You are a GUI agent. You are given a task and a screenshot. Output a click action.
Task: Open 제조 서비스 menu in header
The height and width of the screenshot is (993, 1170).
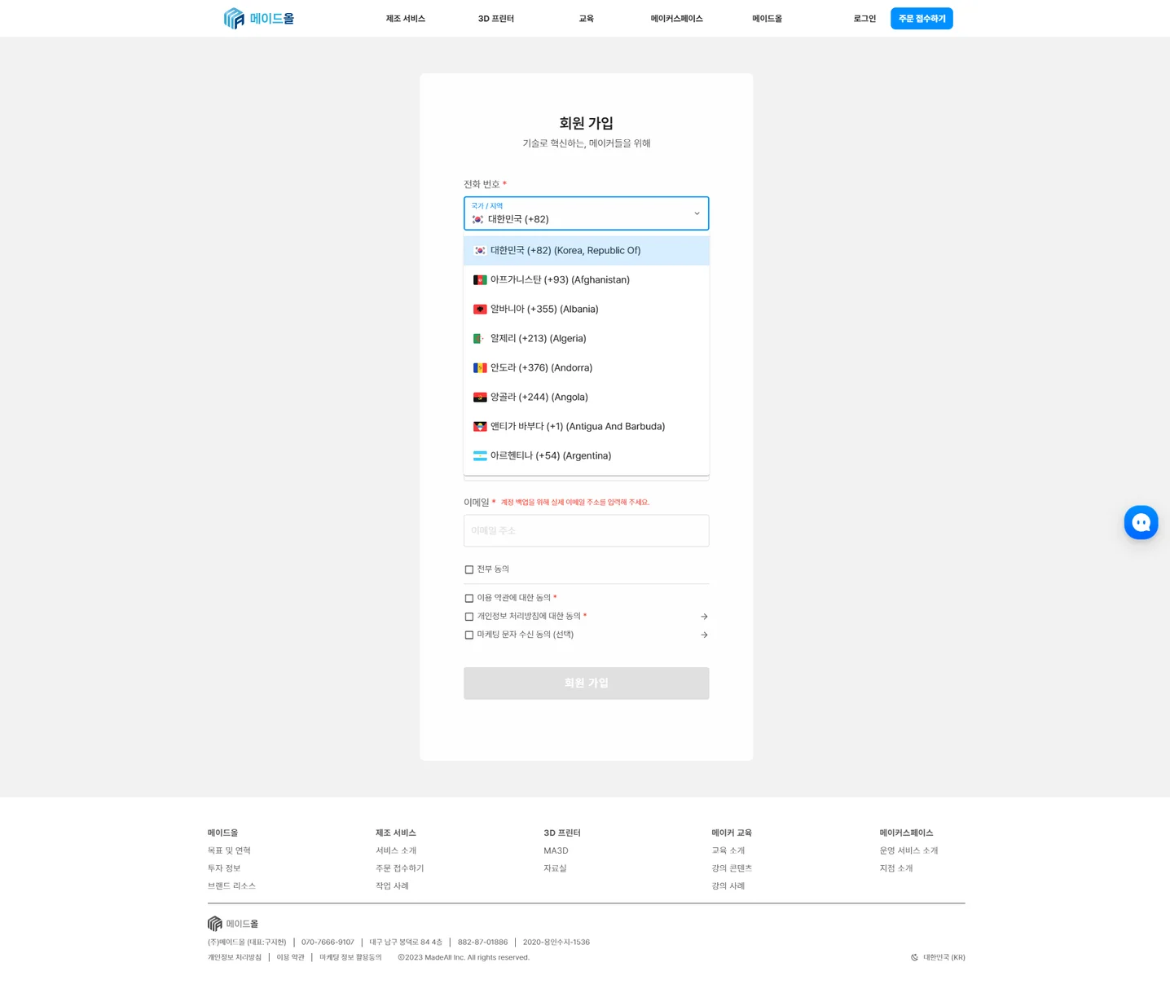406,19
